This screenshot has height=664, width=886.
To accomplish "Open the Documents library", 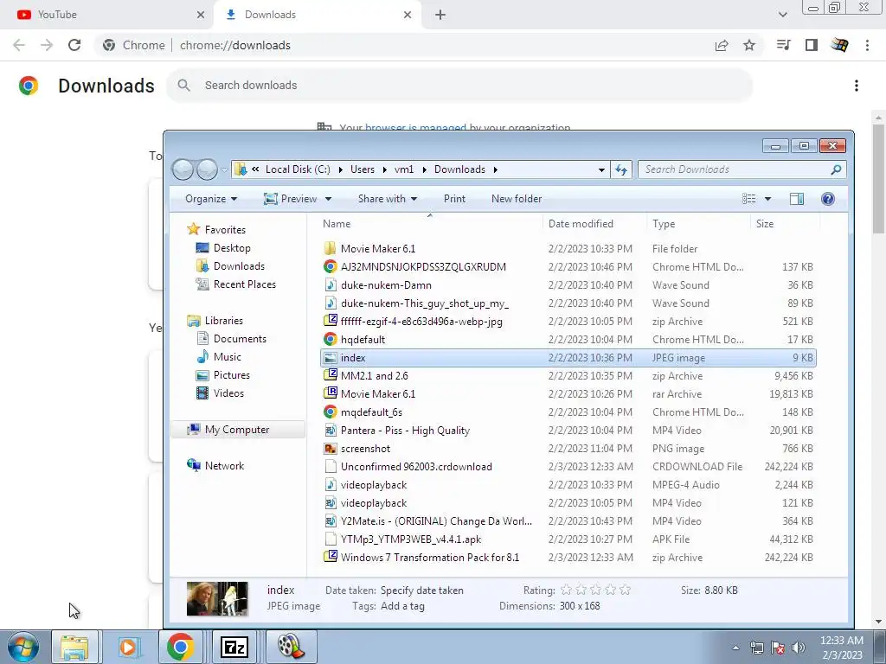I will click(230, 339).
